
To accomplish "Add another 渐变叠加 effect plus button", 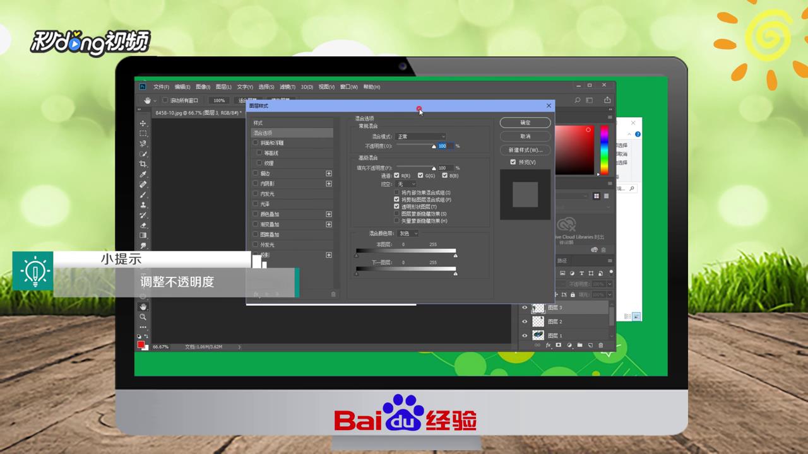I will point(328,224).
